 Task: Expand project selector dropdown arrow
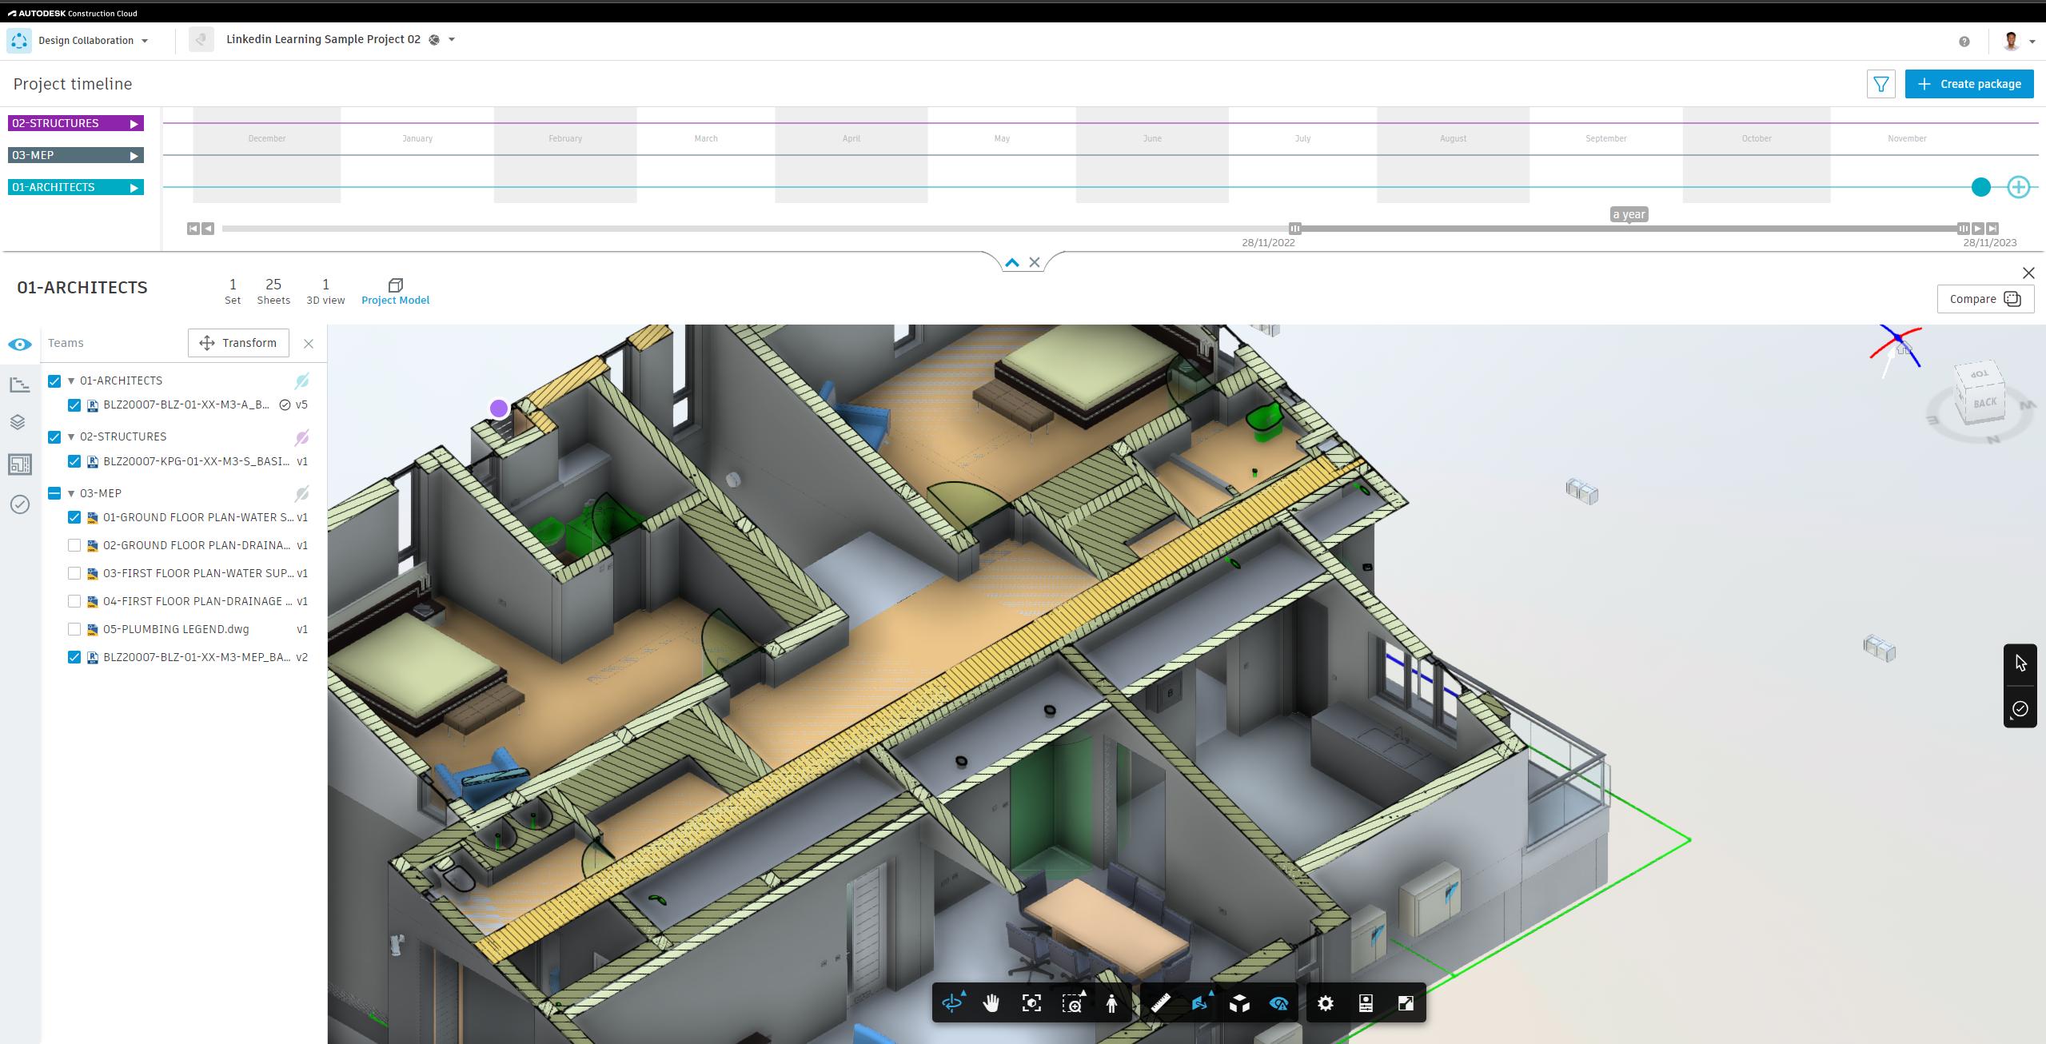[452, 40]
